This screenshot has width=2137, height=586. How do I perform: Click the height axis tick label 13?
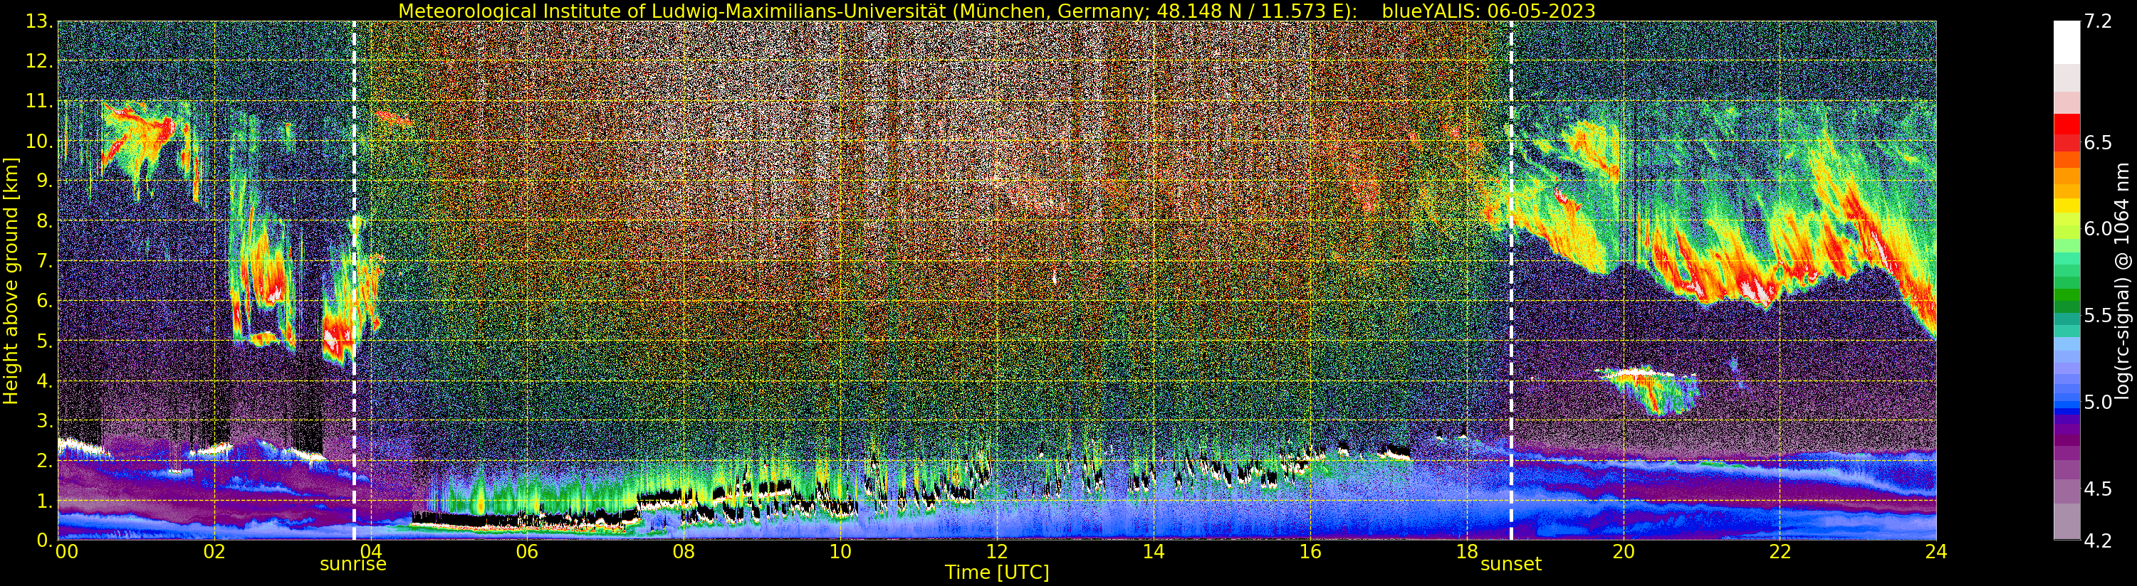[x=39, y=21]
